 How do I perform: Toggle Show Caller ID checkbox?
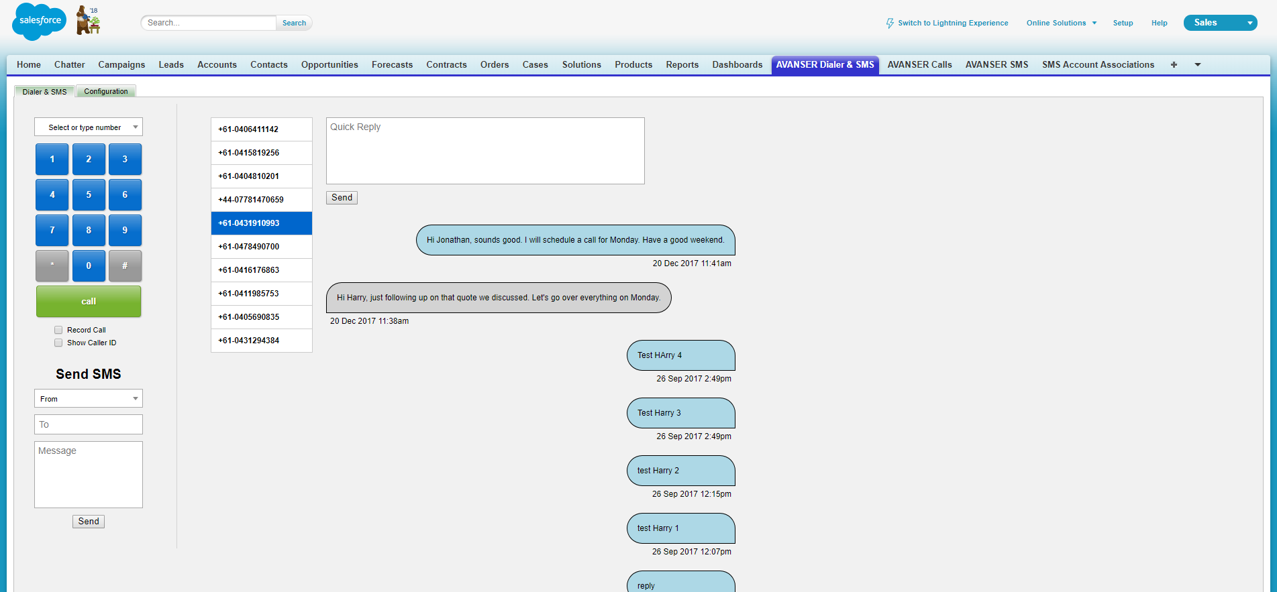[x=58, y=343]
